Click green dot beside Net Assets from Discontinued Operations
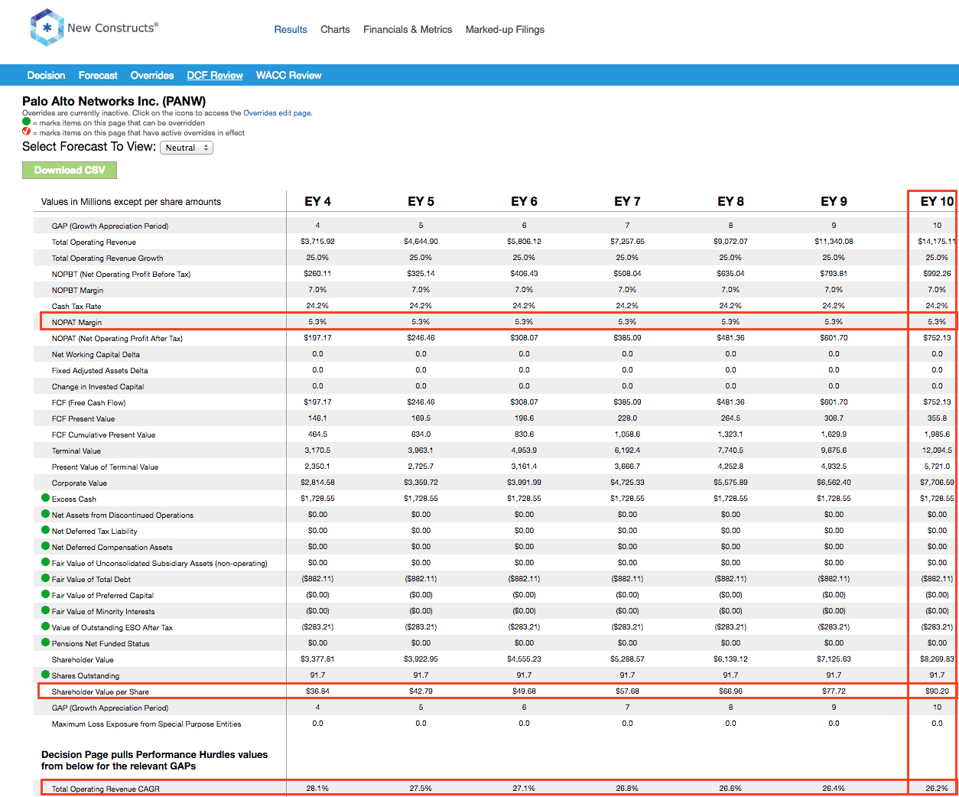This screenshot has height=797, width=959. 46,514
